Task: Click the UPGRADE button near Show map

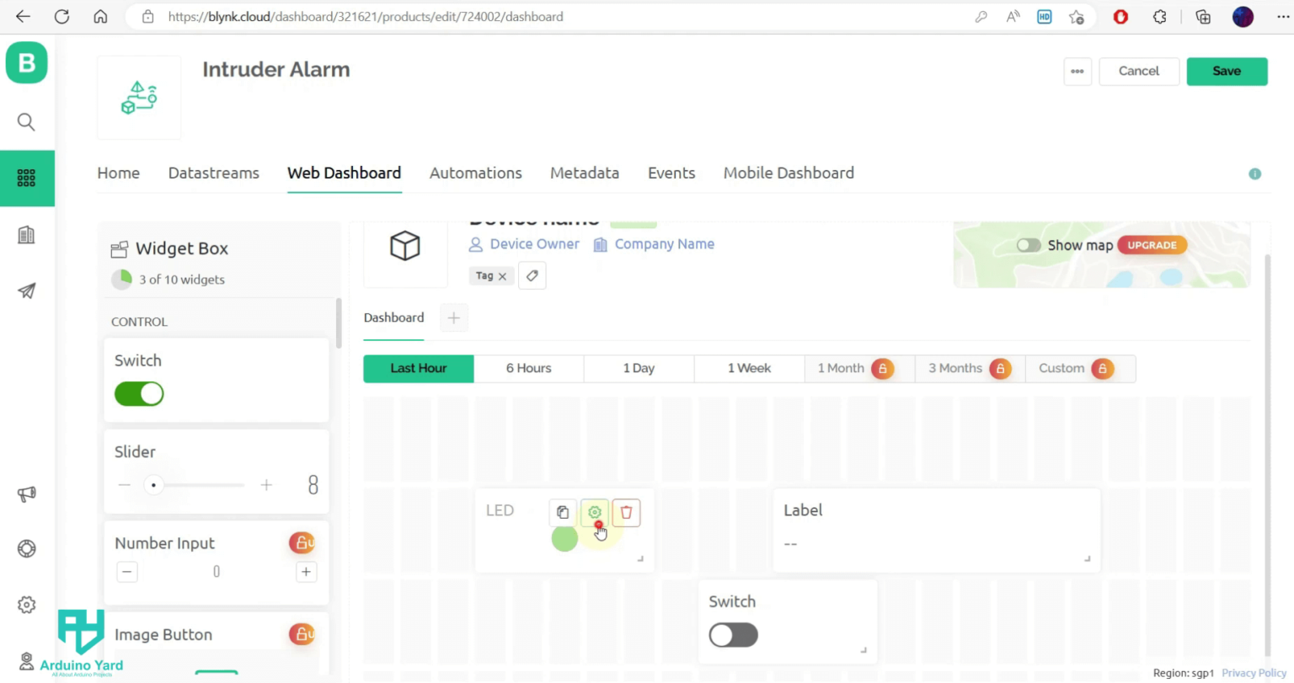Action: click(x=1152, y=245)
